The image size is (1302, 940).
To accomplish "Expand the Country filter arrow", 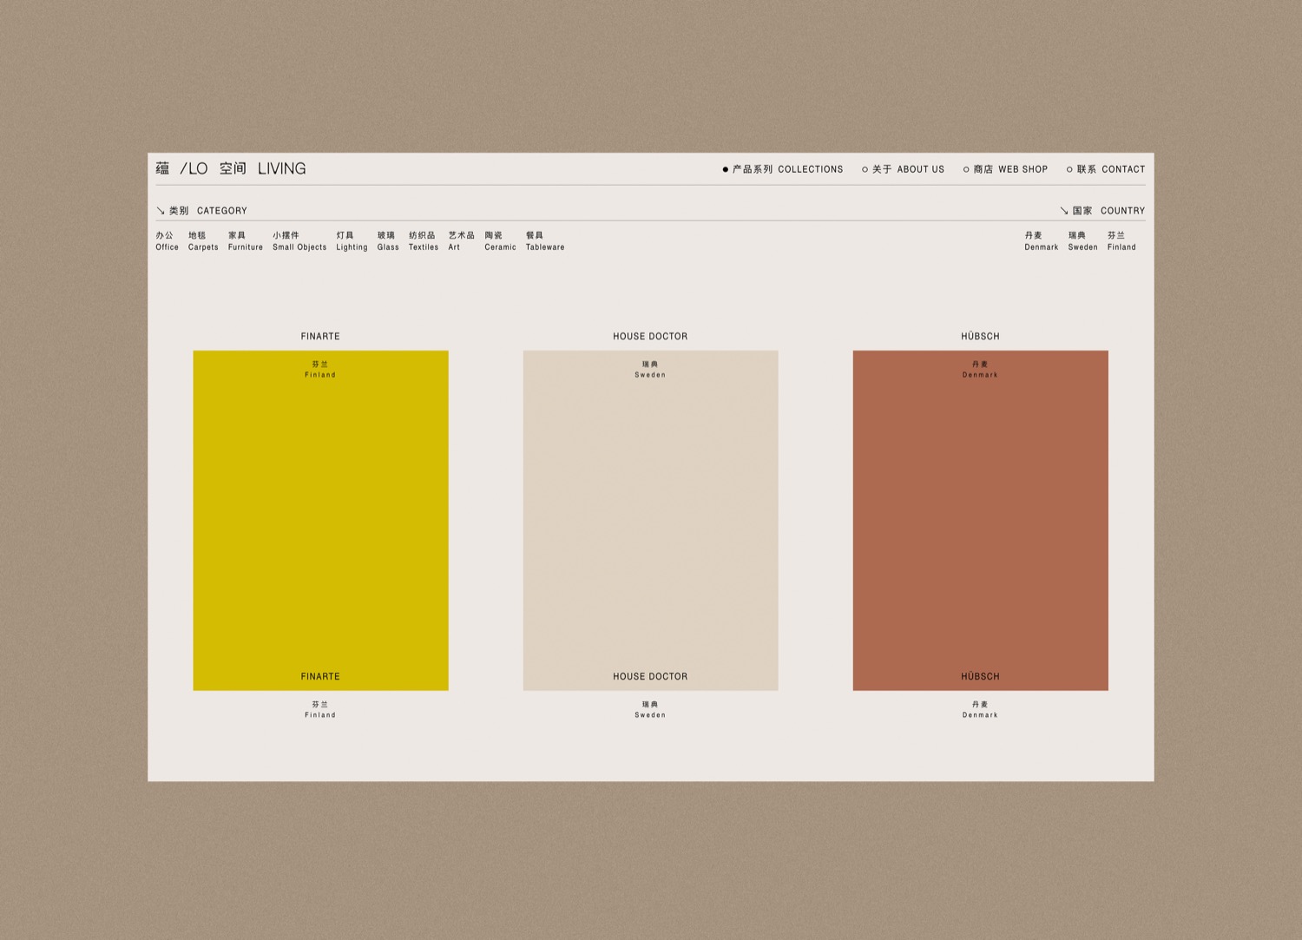I will (x=1064, y=211).
